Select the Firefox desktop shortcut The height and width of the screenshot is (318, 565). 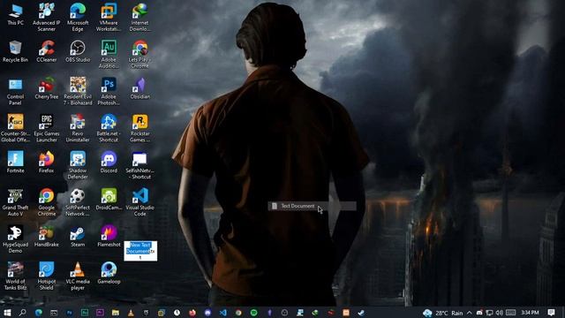point(47,163)
